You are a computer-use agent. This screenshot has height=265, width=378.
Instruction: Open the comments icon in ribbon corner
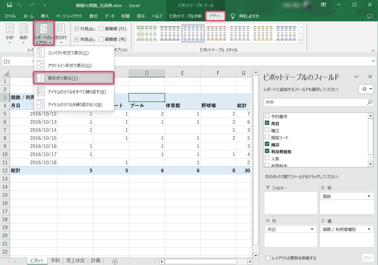(x=370, y=16)
